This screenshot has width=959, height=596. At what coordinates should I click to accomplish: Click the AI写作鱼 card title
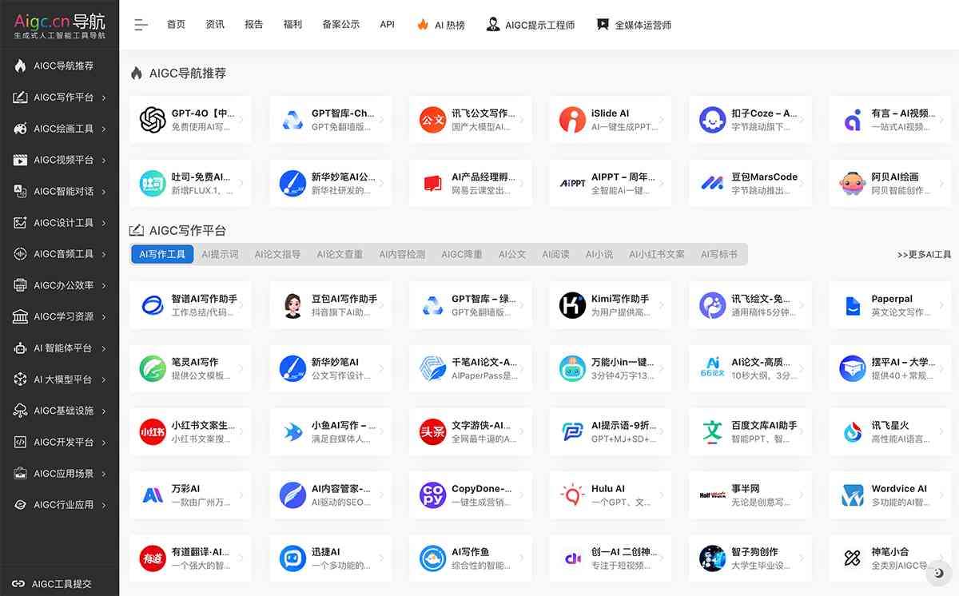[x=470, y=551]
